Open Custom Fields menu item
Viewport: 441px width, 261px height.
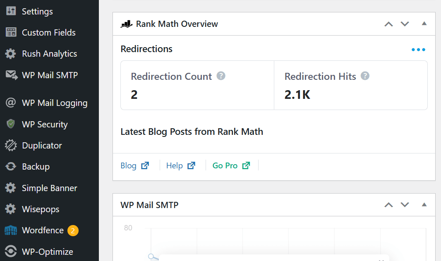(49, 32)
